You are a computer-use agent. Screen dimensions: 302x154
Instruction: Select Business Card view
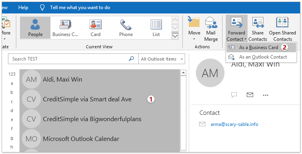[x=65, y=28]
